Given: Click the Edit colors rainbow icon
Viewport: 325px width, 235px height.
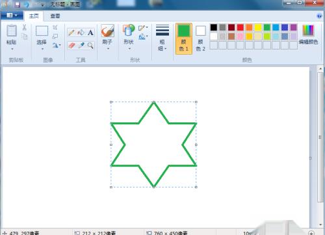Looking at the screenshot, I should (308, 31).
